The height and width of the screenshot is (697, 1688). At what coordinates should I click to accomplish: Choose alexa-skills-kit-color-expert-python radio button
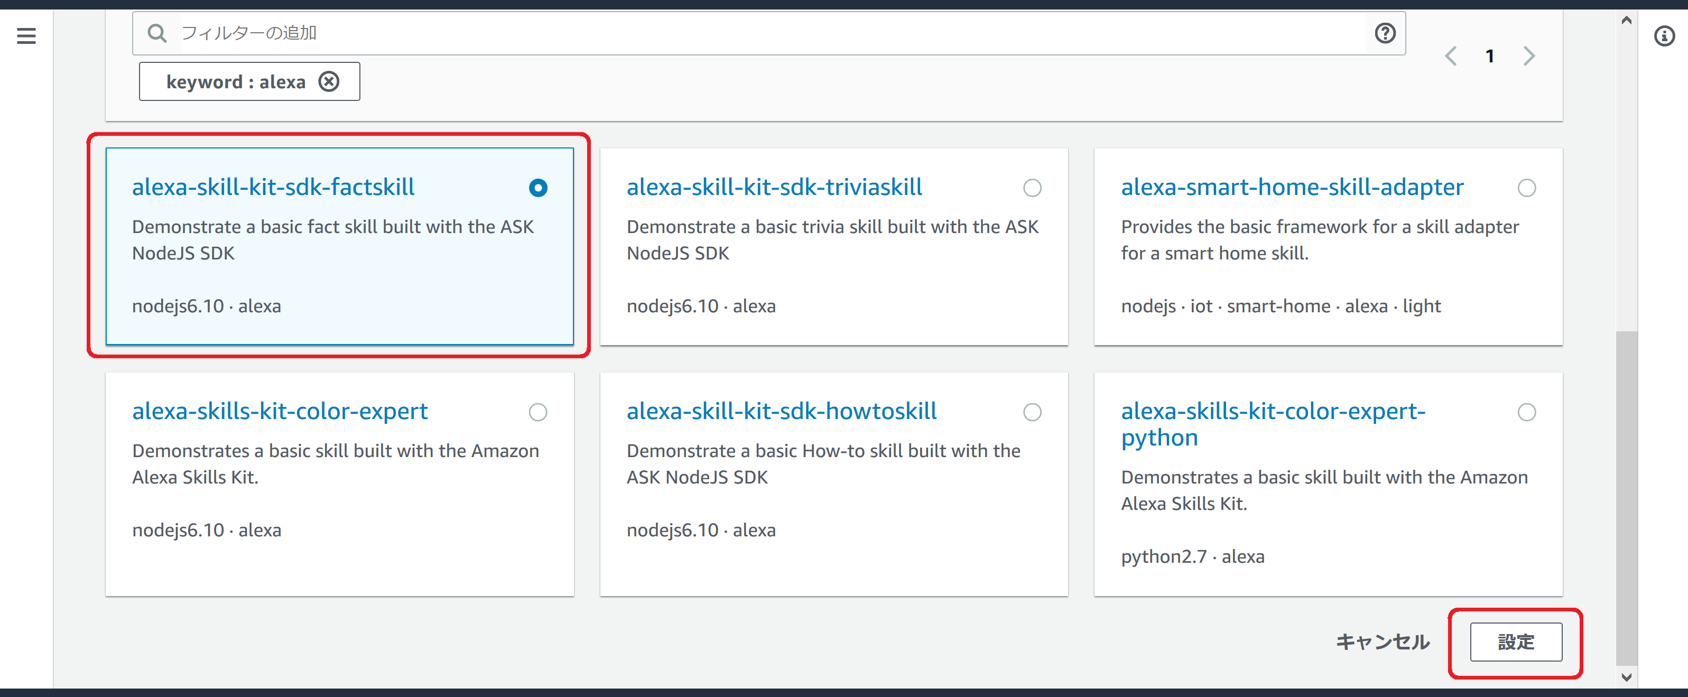point(1526,412)
